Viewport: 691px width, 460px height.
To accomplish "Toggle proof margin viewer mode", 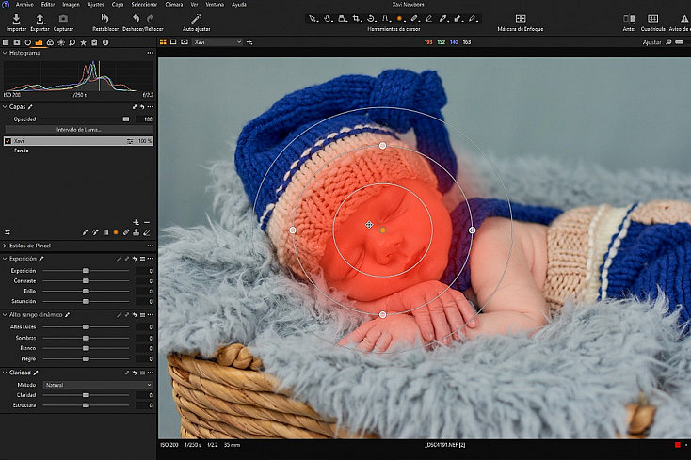I will coord(185,41).
